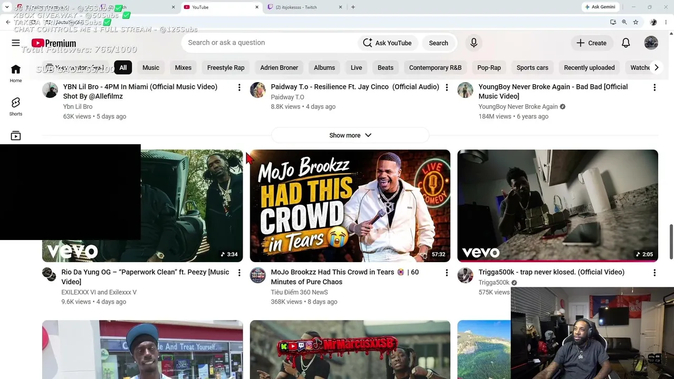Viewport: 674px width, 379px height.
Task: Select the Live filter chip
Action: (x=356, y=67)
